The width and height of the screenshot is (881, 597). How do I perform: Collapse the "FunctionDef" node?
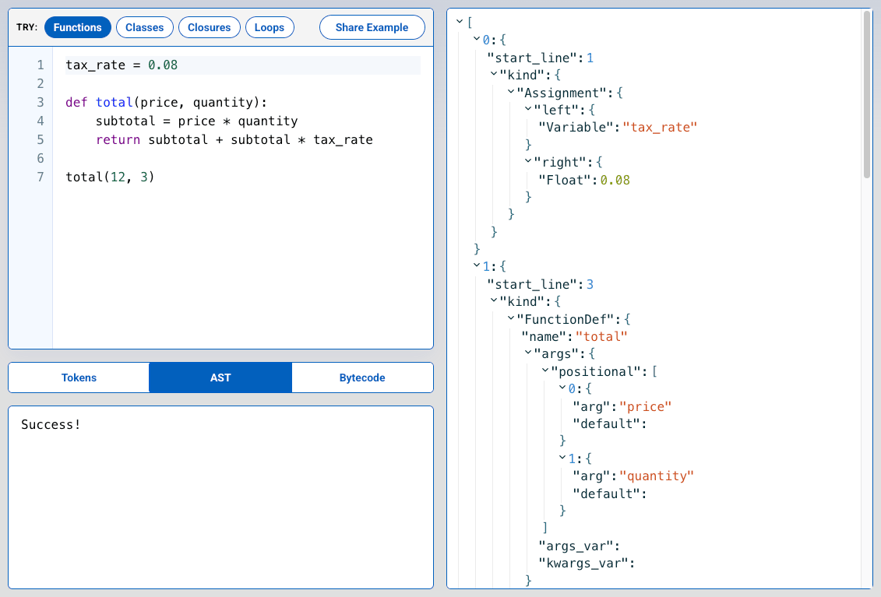tap(511, 318)
